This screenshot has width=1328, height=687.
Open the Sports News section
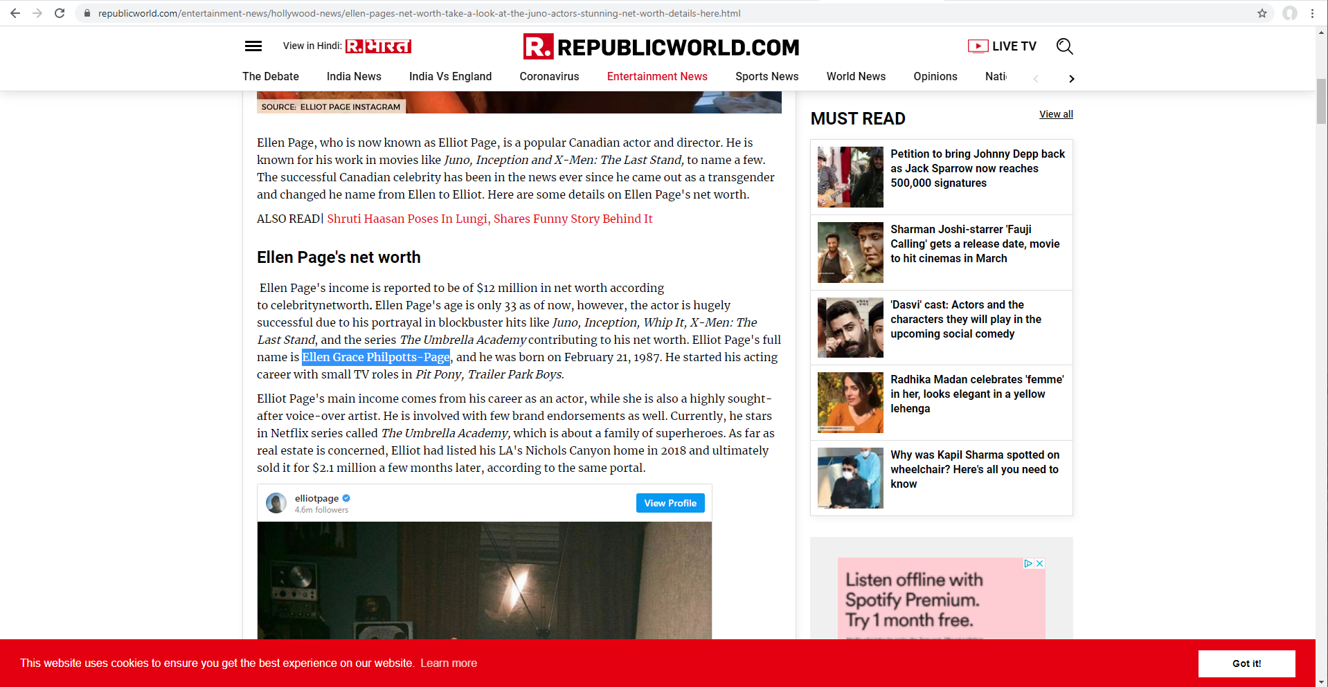(766, 76)
